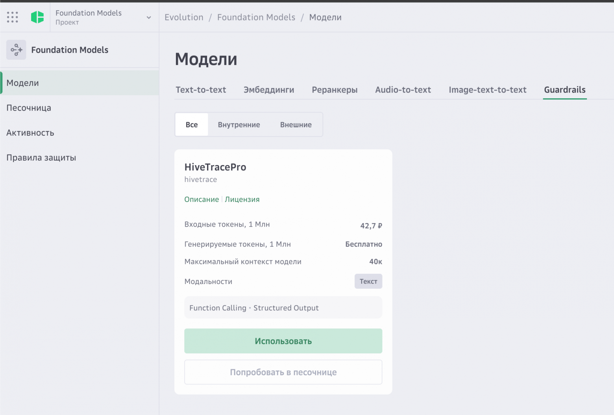
Task: Open the apps grid menu icon
Action: (13, 17)
